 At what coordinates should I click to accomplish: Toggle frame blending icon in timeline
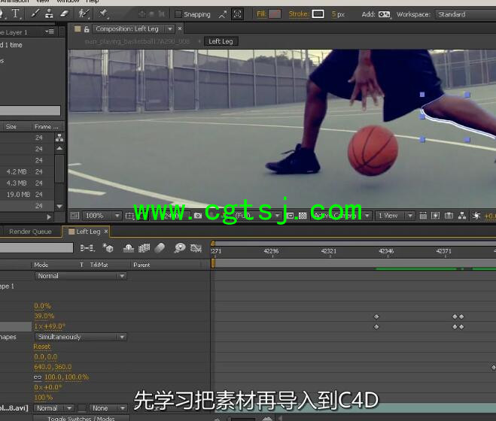(x=144, y=248)
